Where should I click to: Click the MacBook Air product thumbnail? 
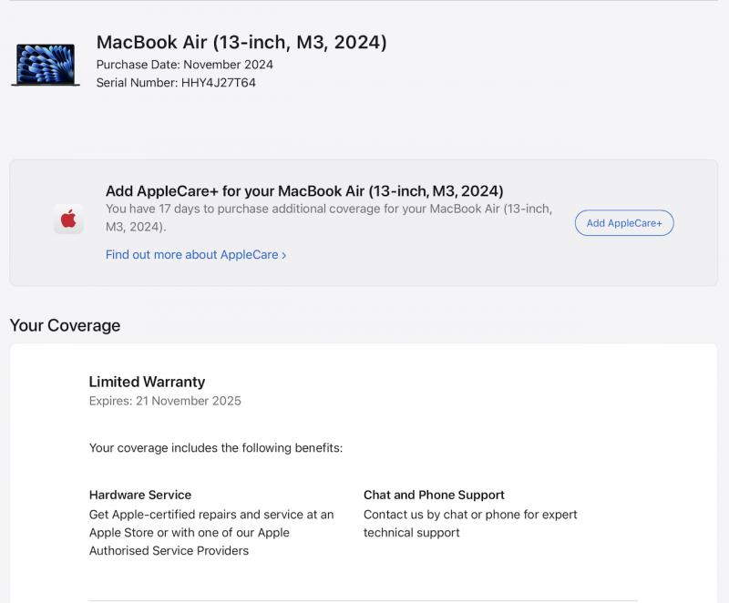tap(45, 64)
